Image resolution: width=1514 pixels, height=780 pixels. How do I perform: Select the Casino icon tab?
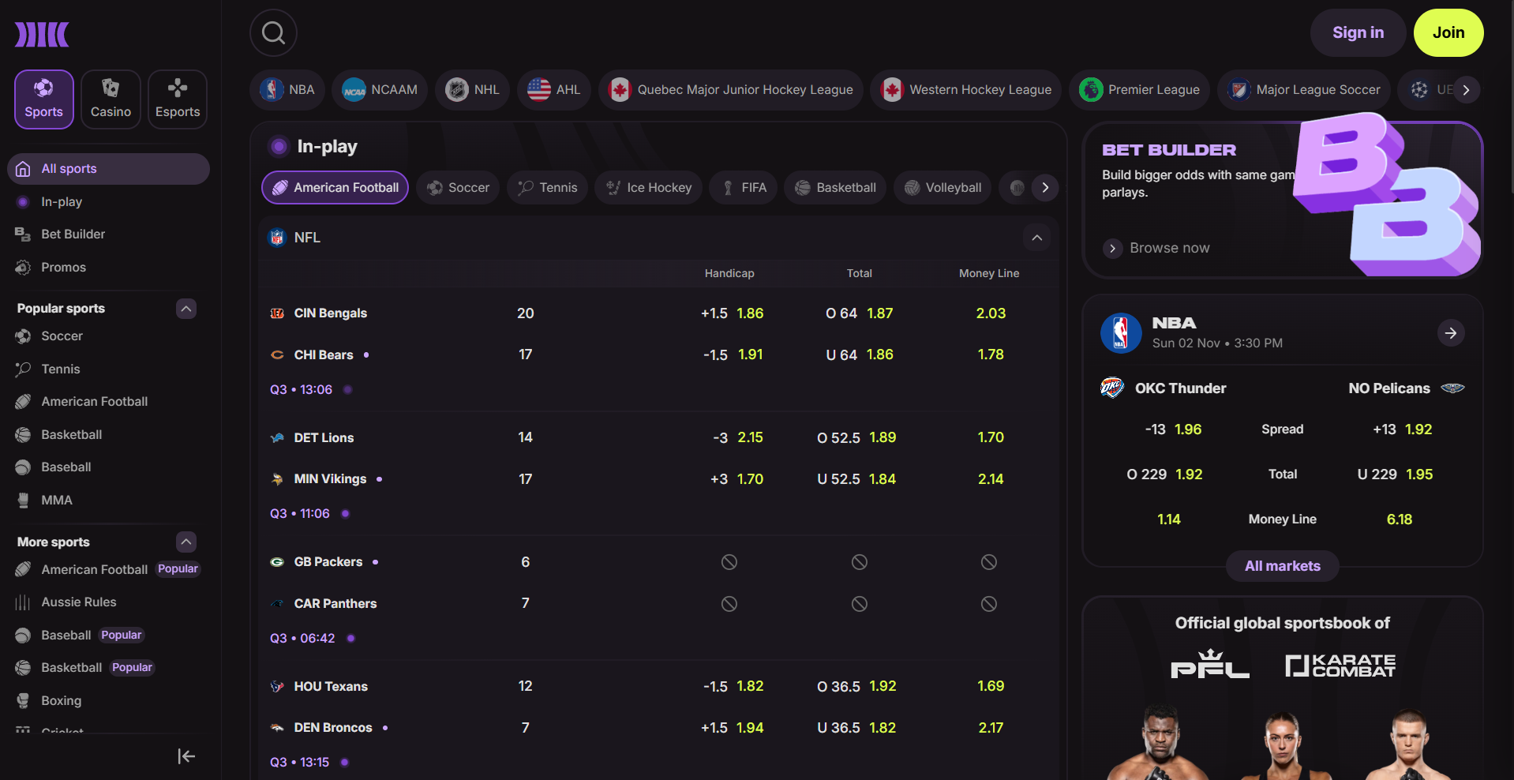pyautogui.click(x=111, y=99)
